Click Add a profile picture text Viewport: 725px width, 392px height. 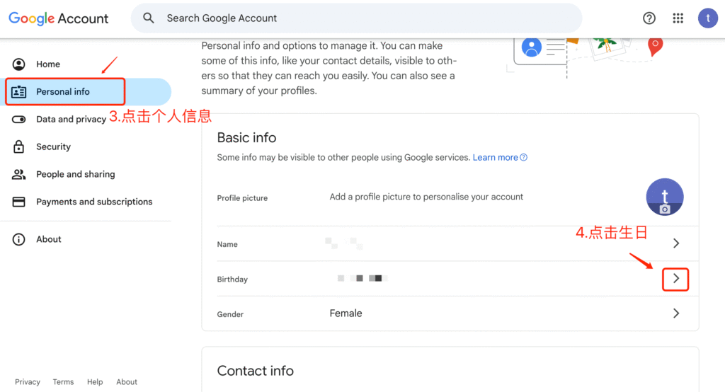426,197
